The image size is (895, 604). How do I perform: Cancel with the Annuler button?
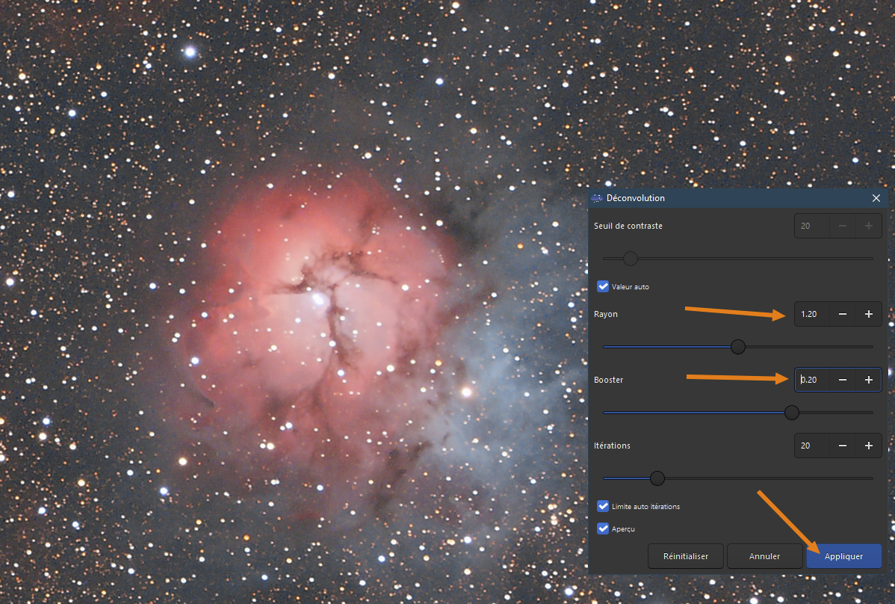(x=764, y=556)
